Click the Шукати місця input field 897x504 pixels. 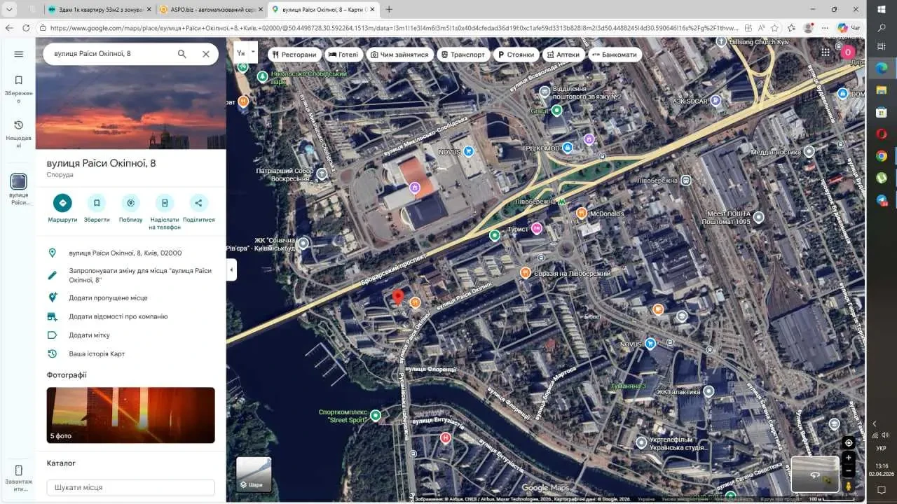coord(130,487)
